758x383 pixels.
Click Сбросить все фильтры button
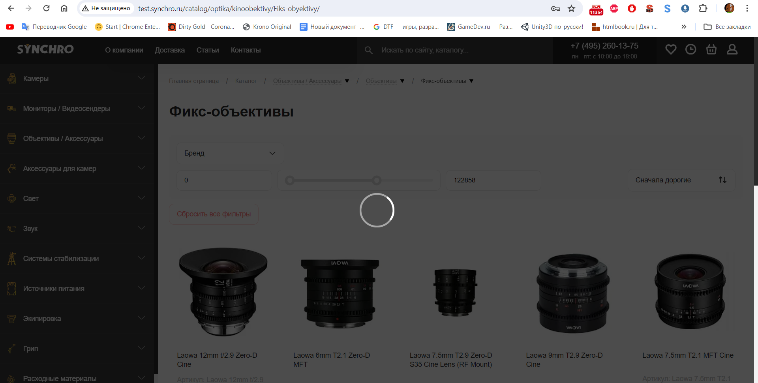pos(214,214)
